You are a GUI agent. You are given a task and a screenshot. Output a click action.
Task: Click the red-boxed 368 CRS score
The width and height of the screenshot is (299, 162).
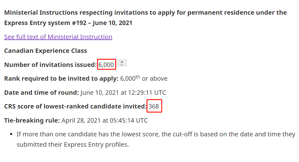point(154,106)
